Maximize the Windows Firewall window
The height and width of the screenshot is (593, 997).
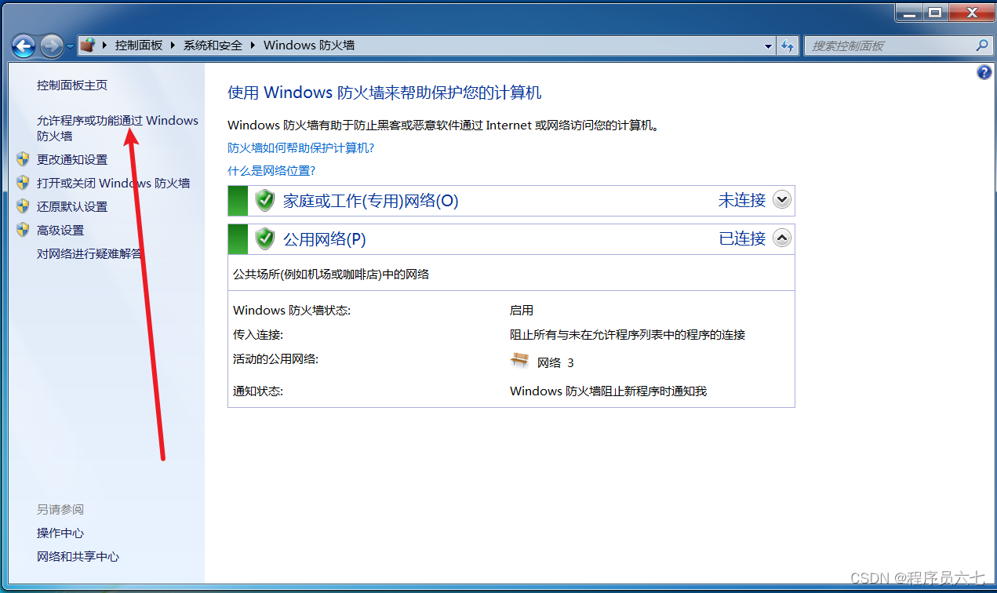click(933, 12)
